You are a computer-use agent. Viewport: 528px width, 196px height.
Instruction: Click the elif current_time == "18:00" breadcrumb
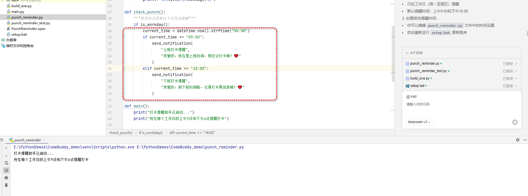coord(192,133)
